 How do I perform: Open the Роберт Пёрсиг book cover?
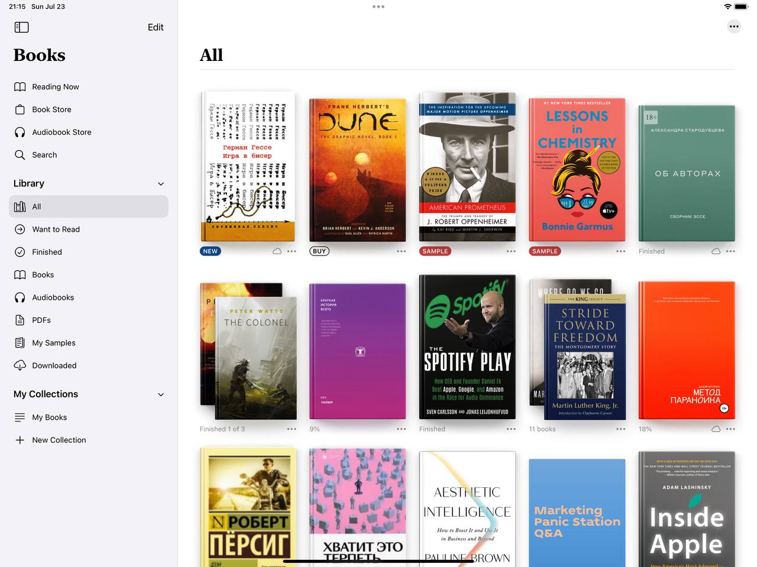pyautogui.click(x=248, y=507)
